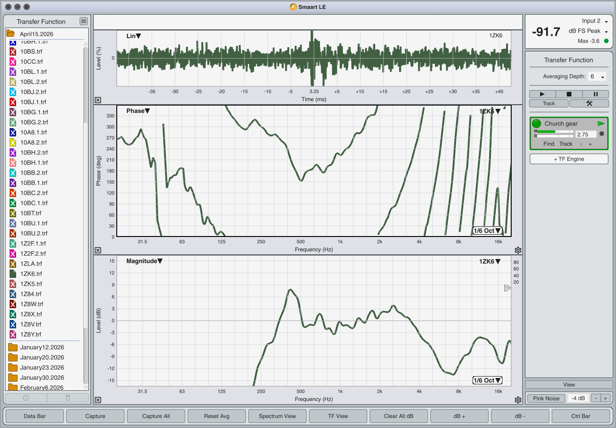Toggle visibility of 1Z2F.2.trf trace

tap(13, 253)
